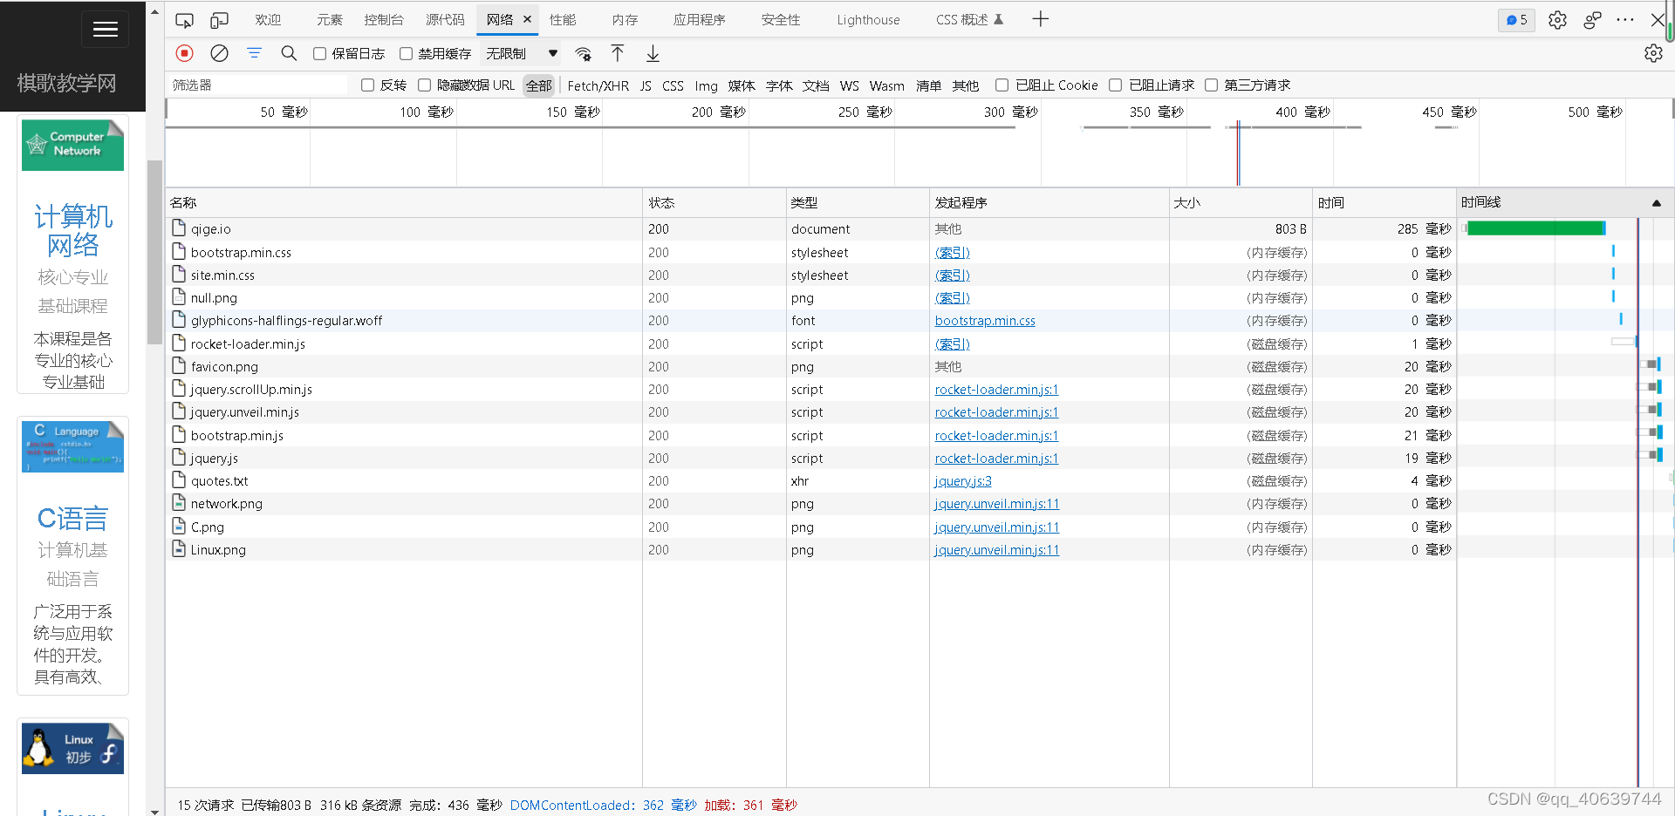Clear the network log

click(220, 53)
